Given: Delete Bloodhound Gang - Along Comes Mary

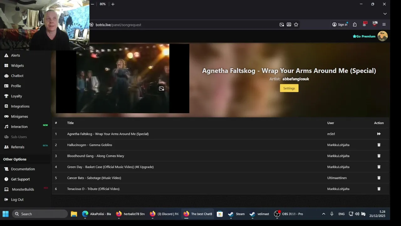Looking at the screenshot, I should point(379,156).
